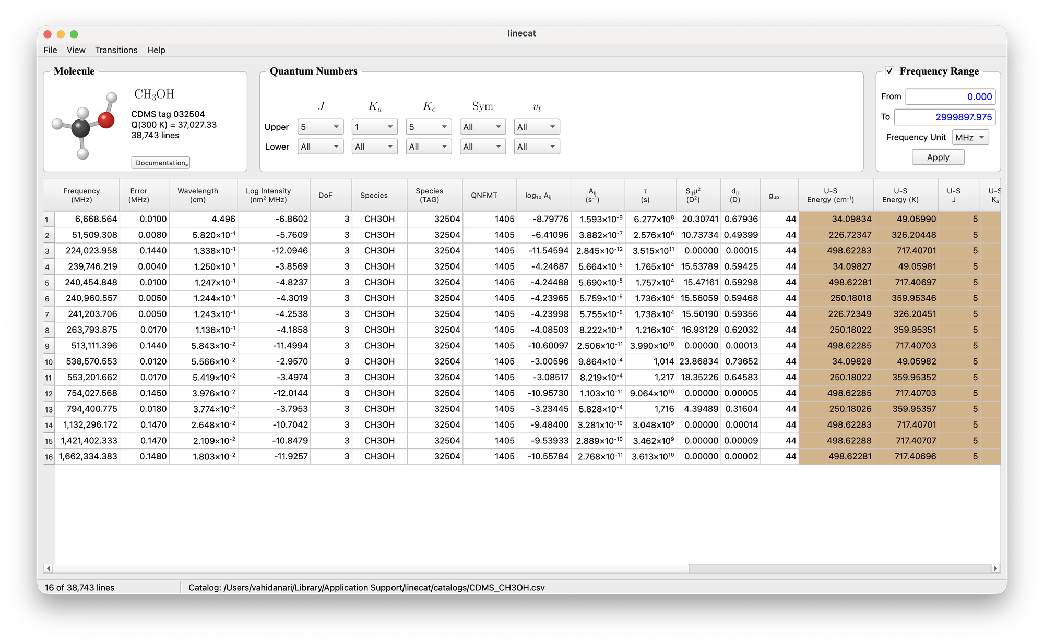
Task: Click the Apply button
Action: [938, 157]
